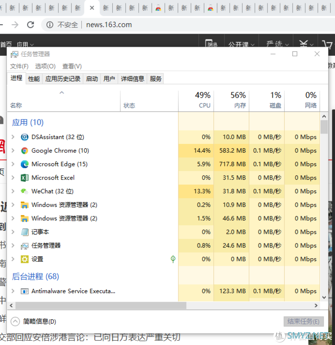This screenshot has width=335, height=345.
Task: Switch to the 启动 tab
Action: pyautogui.click(x=92, y=78)
